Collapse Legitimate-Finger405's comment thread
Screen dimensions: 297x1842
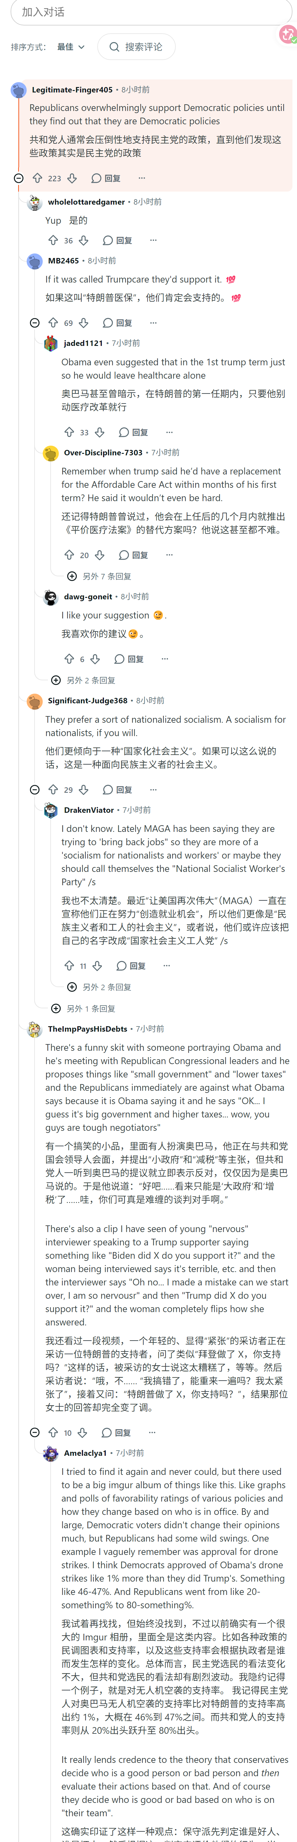pyautogui.click(x=18, y=178)
